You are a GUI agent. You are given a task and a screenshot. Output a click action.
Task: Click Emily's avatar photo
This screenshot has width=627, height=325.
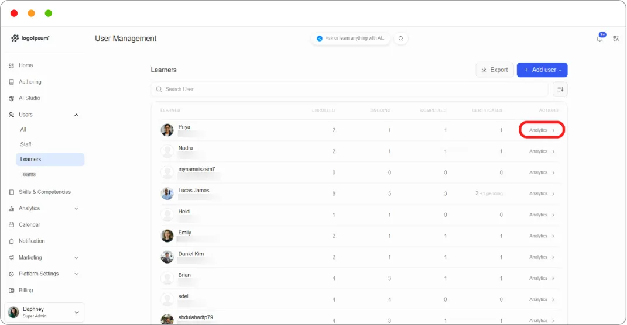coord(167,236)
